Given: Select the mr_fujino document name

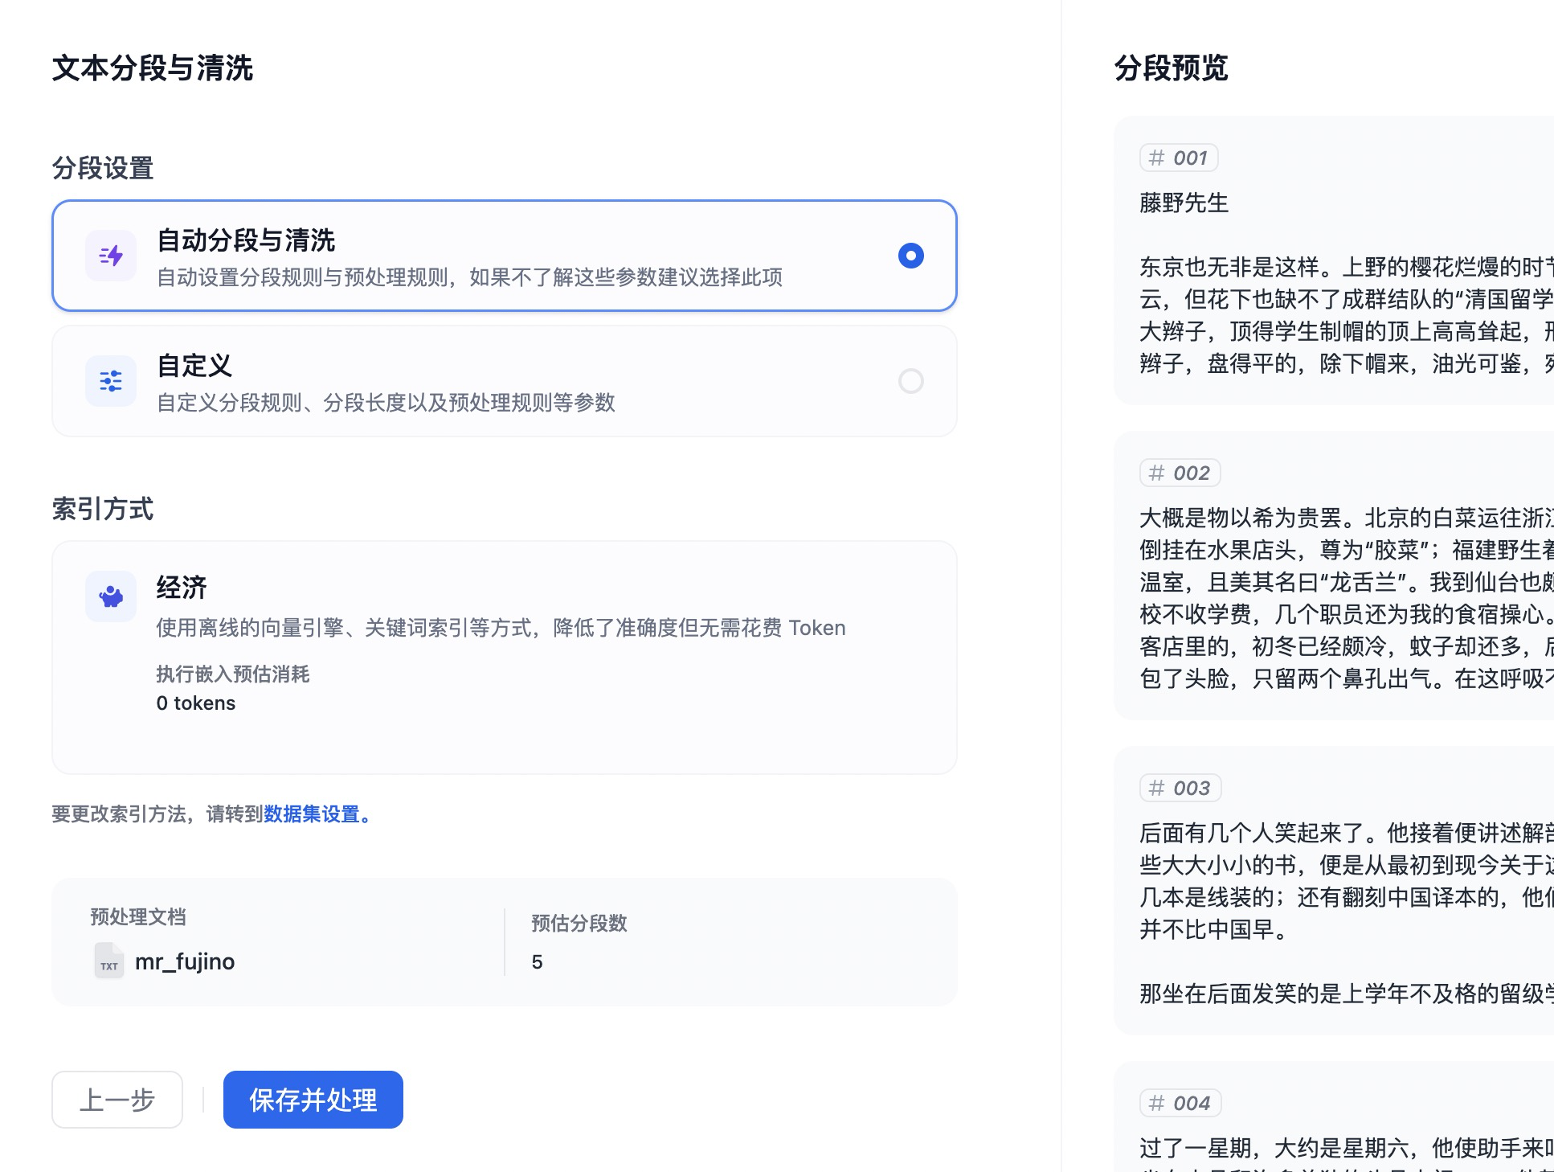Looking at the screenshot, I should click(183, 961).
